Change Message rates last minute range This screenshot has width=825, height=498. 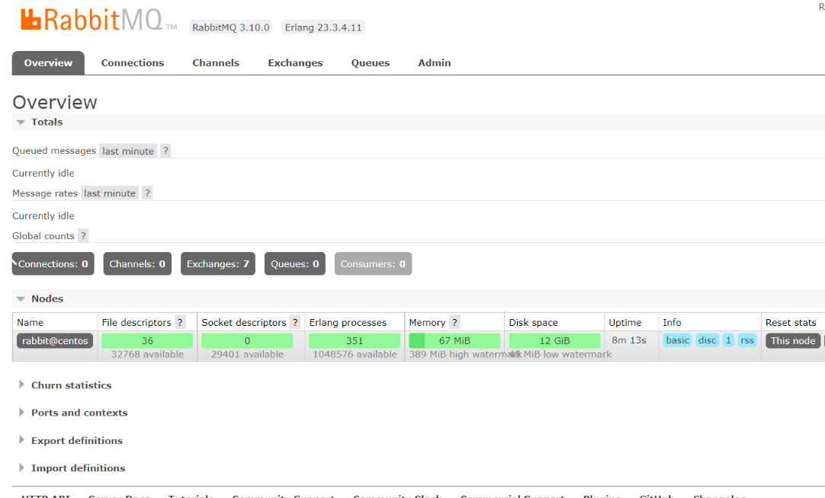point(110,193)
